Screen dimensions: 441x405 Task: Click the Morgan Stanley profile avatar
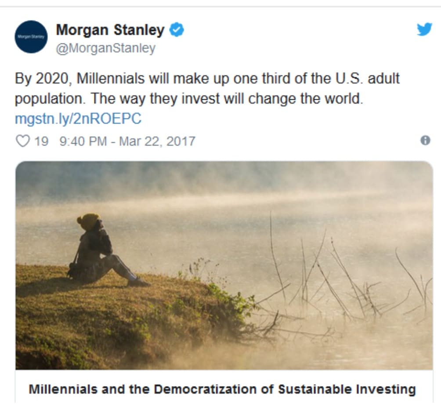pos(31,37)
